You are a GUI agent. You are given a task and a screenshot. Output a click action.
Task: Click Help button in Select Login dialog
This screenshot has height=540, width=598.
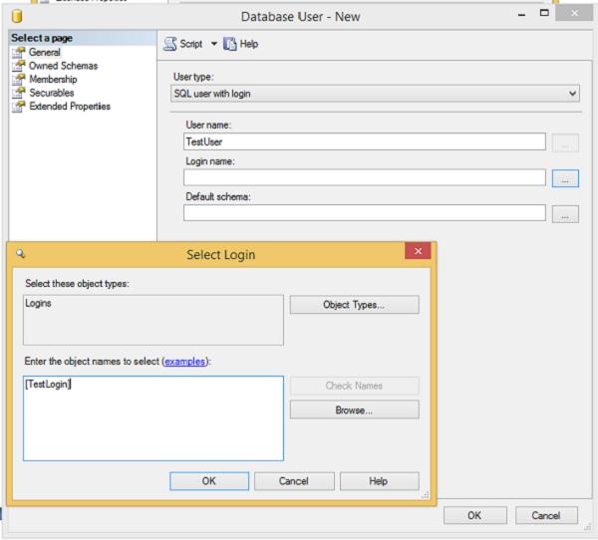point(379,481)
